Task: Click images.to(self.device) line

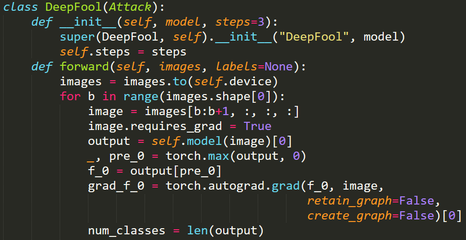Action: pyautogui.click(x=169, y=82)
